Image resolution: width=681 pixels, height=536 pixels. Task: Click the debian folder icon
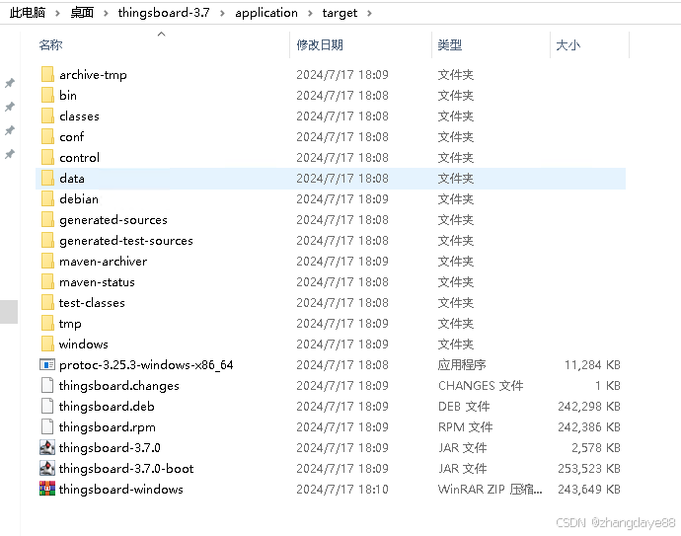(x=47, y=199)
